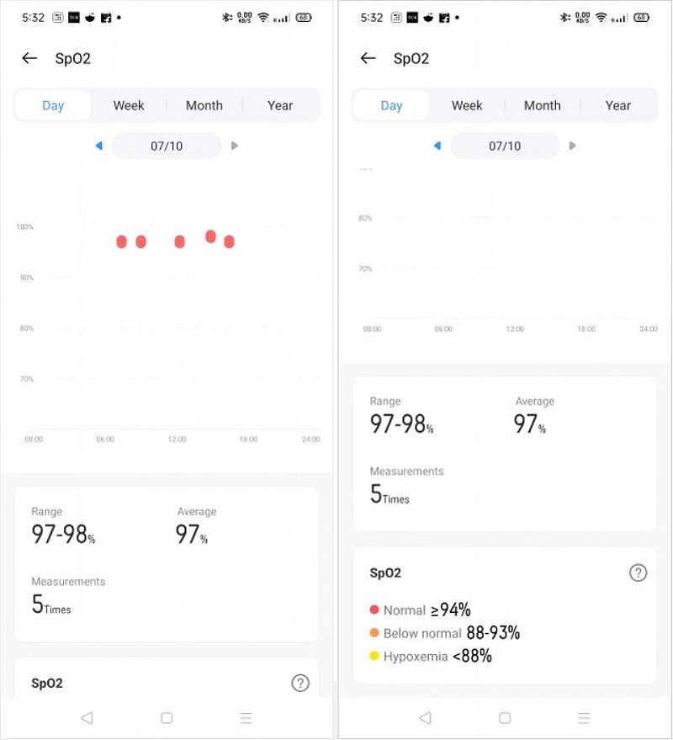This screenshot has width=673, height=740.
Task: Tap the Normal ≥94% legend entry
Action: (x=427, y=610)
